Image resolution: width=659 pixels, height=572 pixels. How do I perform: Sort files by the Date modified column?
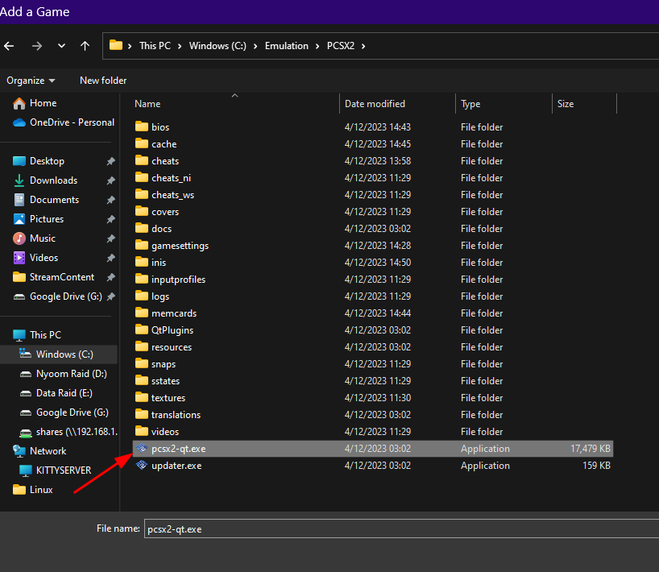coord(375,104)
